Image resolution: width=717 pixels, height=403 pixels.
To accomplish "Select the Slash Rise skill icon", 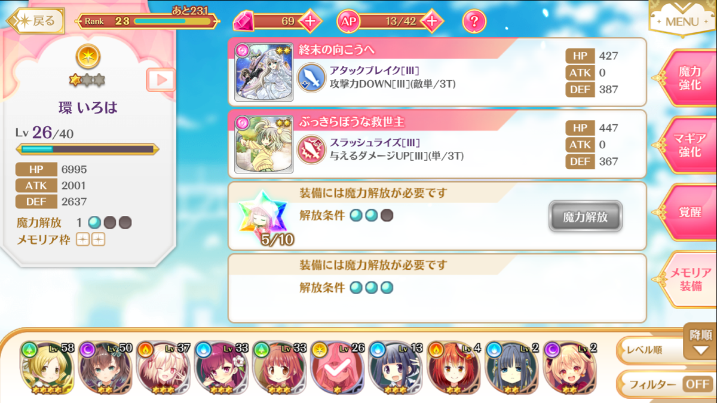I will pyautogui.click(x=311, y=149).
